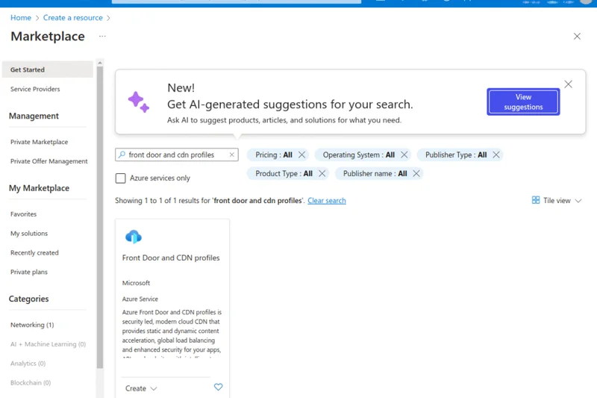Focus the marketplace search field

pos(177,155)
